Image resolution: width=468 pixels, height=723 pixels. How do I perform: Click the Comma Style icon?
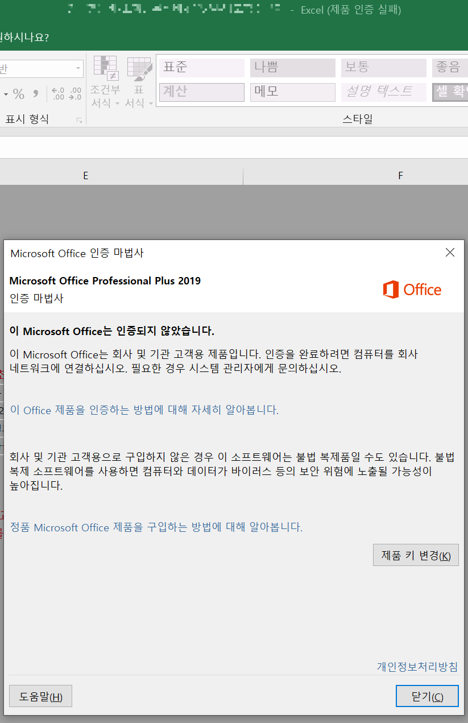pyautogui.click(x=36, y=93)
